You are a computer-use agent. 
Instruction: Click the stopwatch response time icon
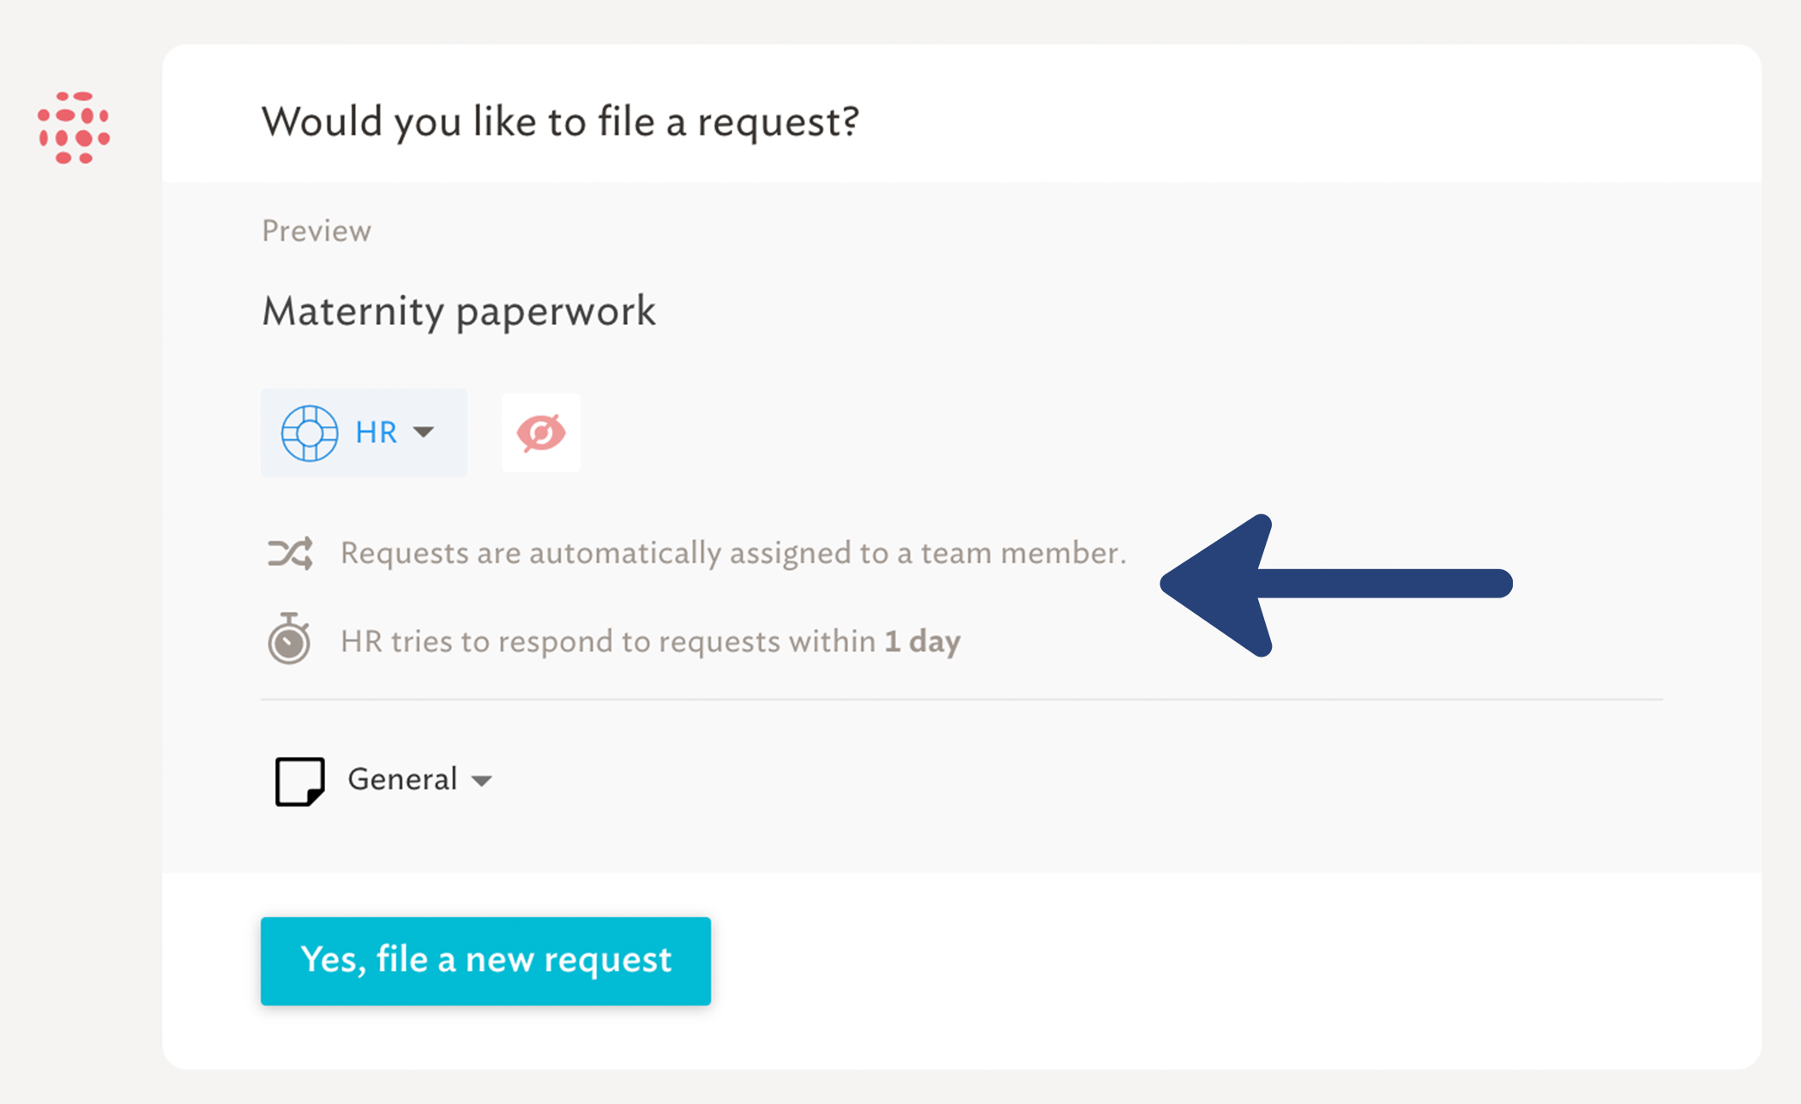[x=289, y=639]
